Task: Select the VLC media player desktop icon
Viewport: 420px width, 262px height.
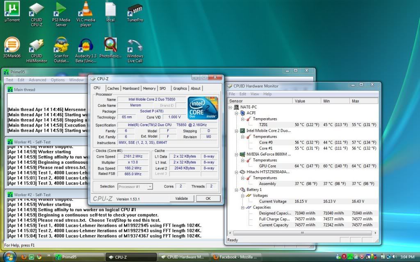Action: pyautogui.click(x=86, y=14)
